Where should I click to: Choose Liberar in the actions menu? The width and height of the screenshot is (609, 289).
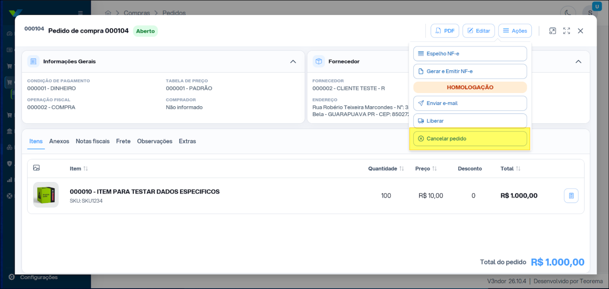click(x=470, y=121)
